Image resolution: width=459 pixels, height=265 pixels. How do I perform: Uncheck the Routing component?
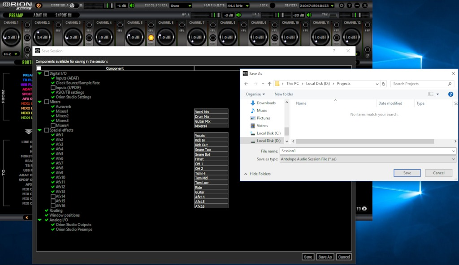point(47,210)
